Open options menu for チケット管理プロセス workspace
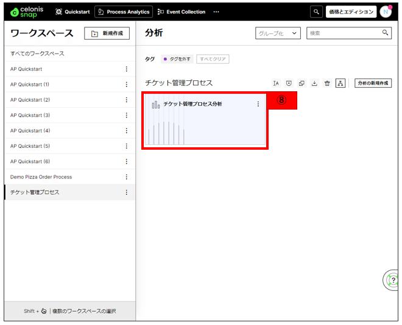Viewport: 402px width, 325px height. [127, 192]
